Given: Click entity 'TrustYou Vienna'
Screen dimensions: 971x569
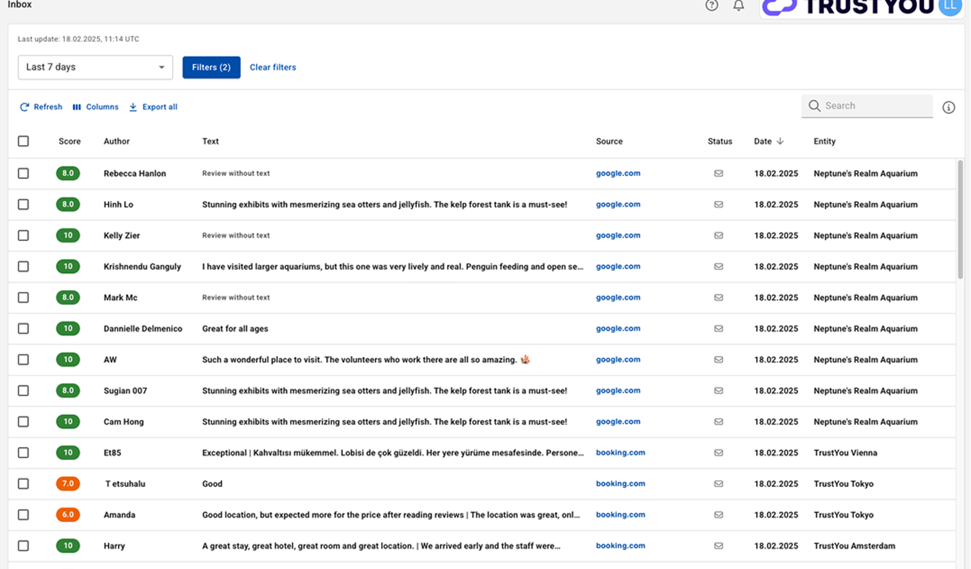Looking at the screenshot, I should [845, 452].
